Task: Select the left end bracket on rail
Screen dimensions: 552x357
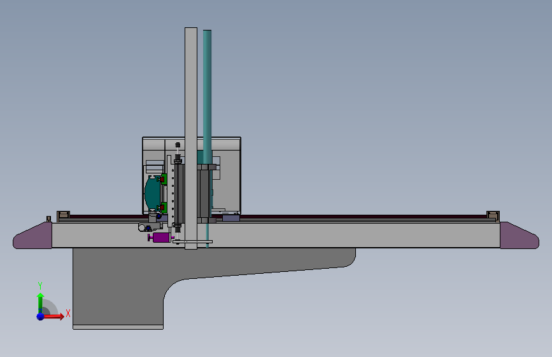Action: [64, 215]
